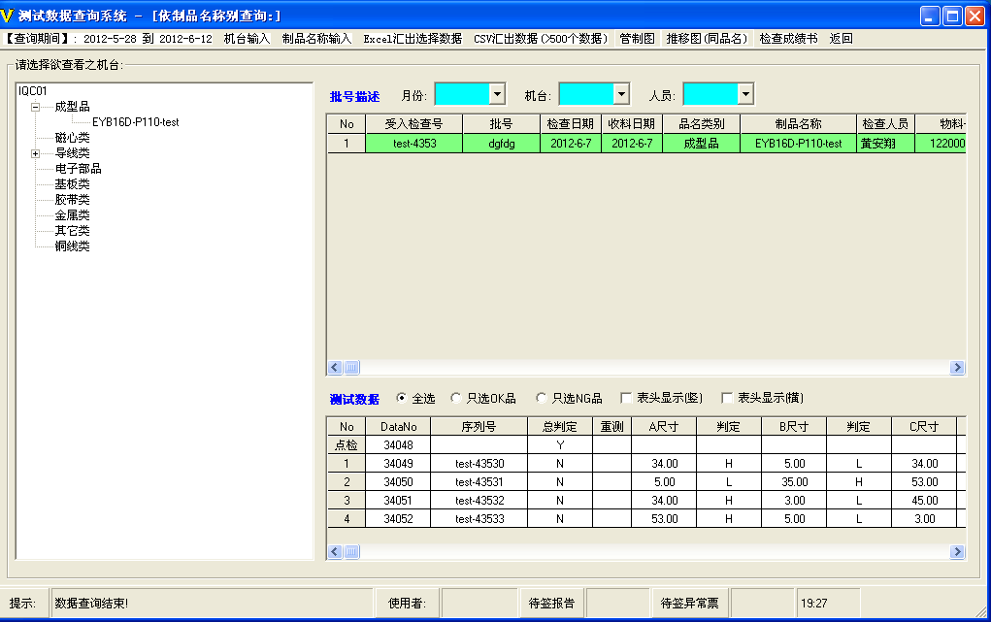Click Excel汇出选择数据 in the menu bar
This screenshot has height=622, width=991.
click(x=413, y=39)
